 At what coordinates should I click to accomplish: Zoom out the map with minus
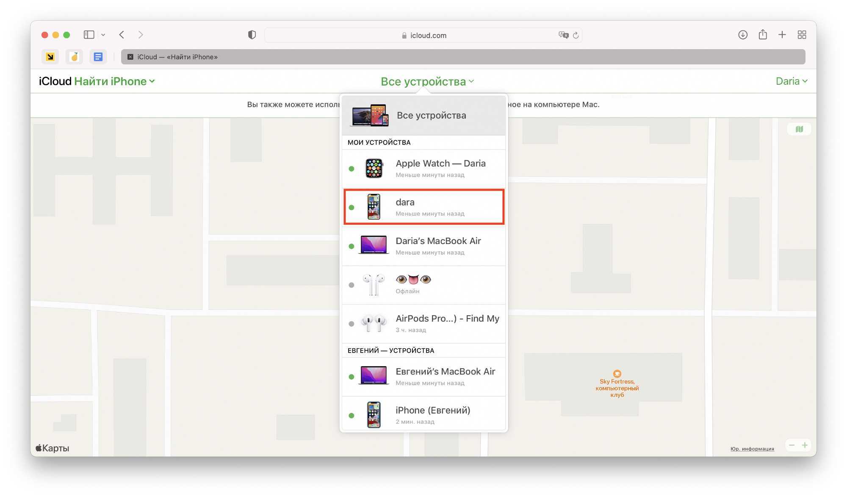[792, 445]
